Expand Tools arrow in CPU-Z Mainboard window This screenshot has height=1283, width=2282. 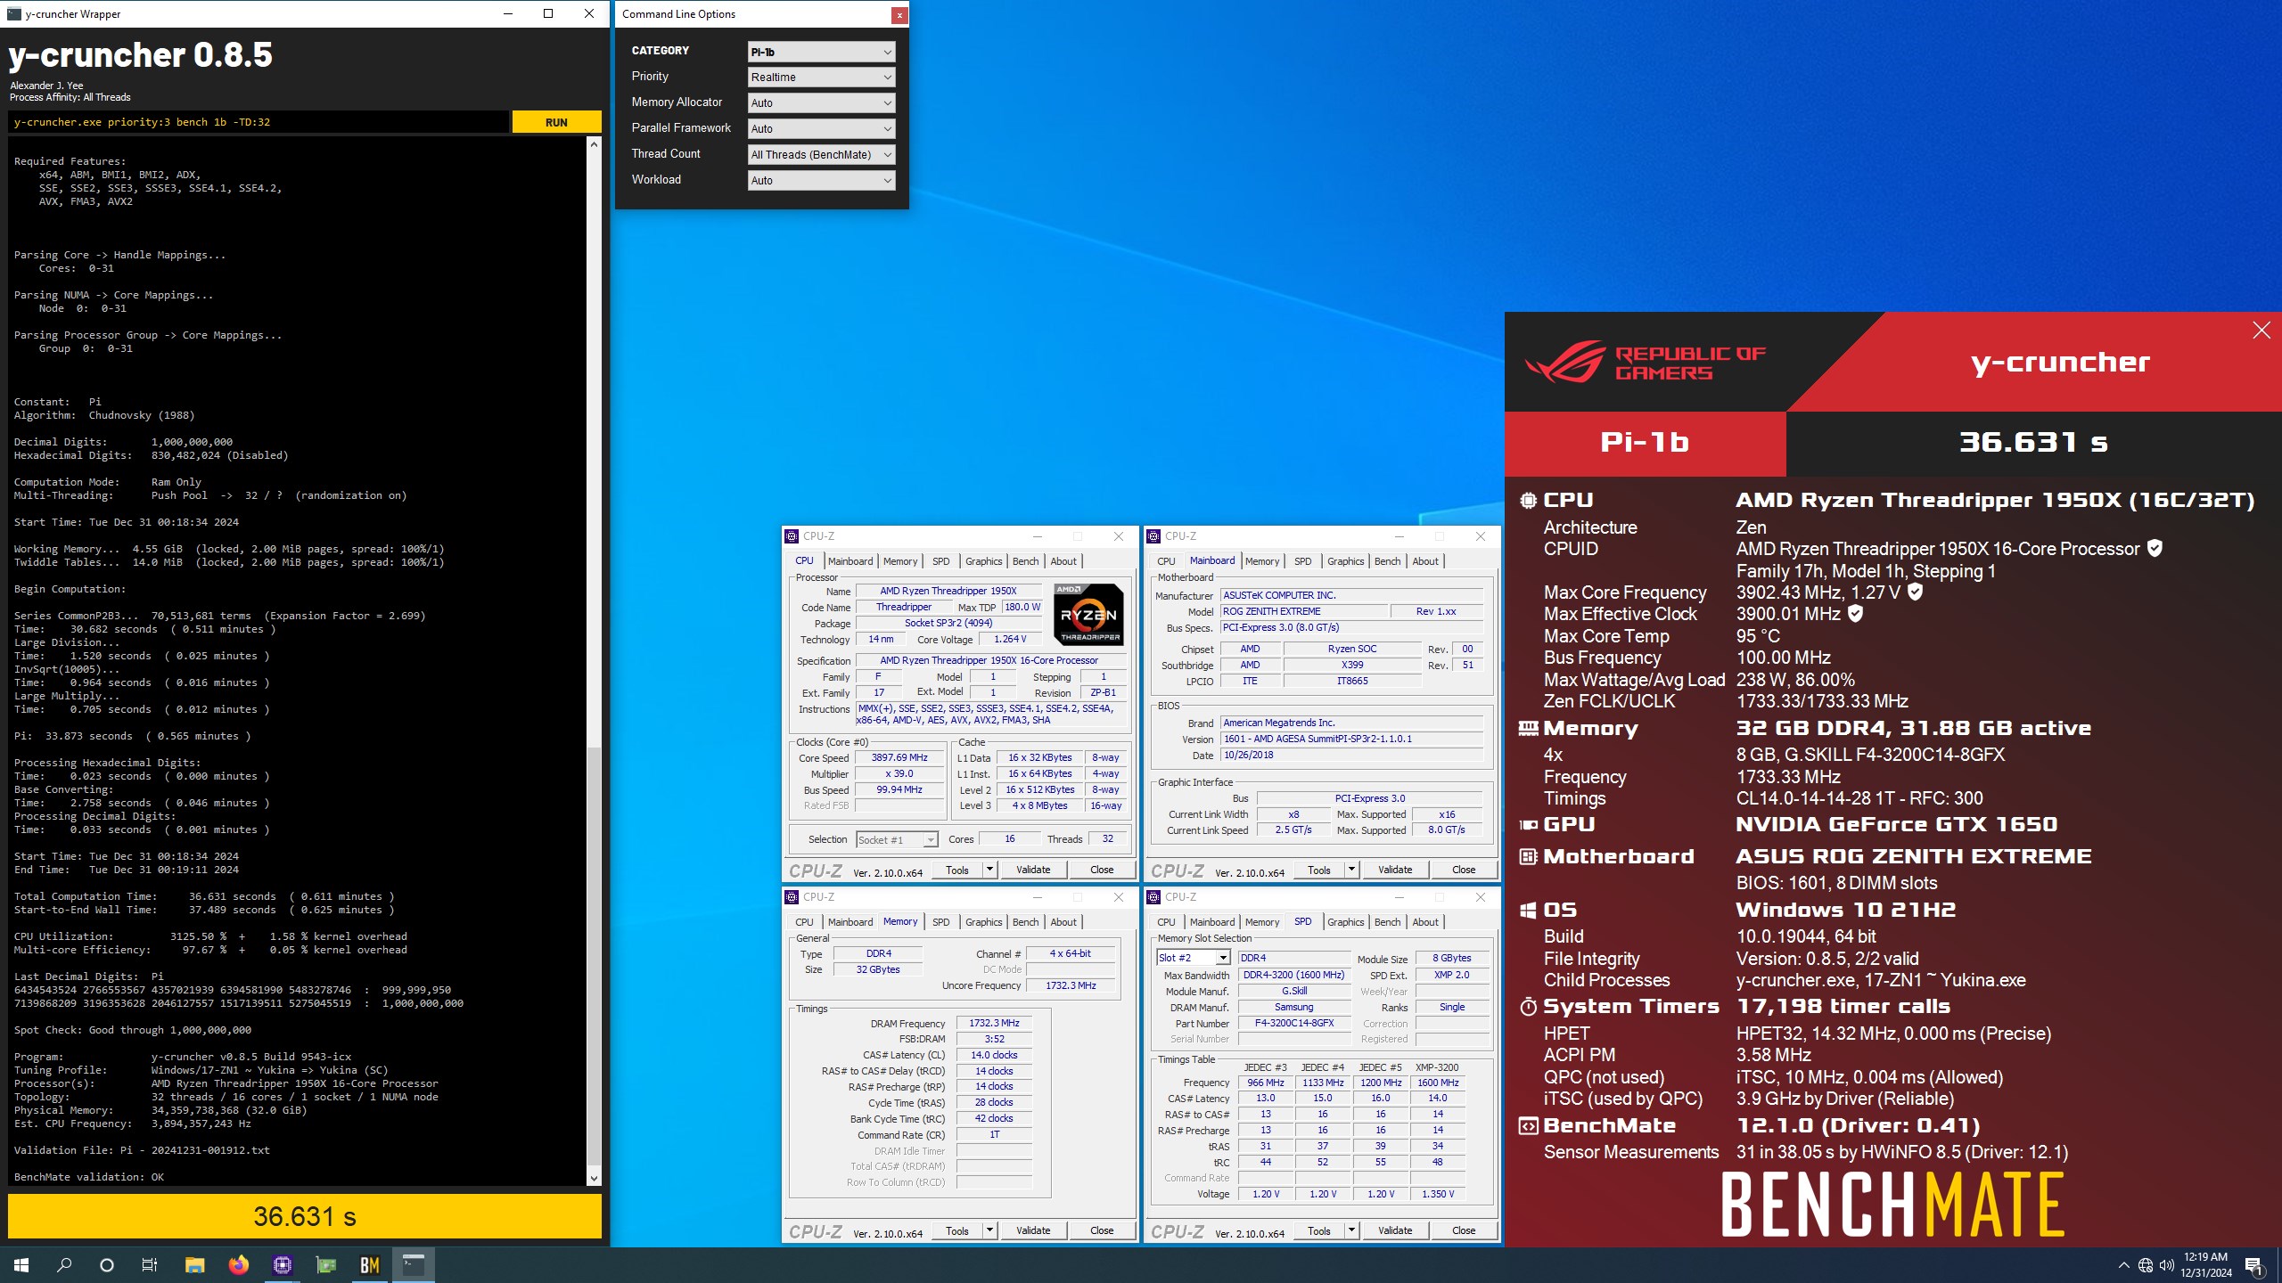coord(1351,870)
